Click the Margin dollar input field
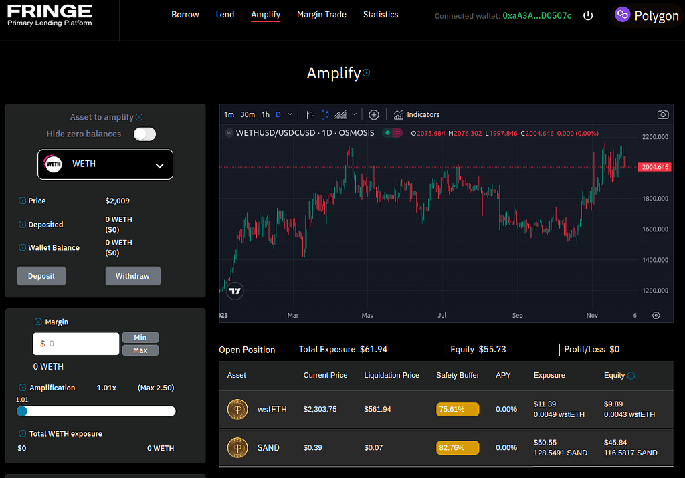Image resolution: width=685 pixels, height=478 pixels. (76, 344)
